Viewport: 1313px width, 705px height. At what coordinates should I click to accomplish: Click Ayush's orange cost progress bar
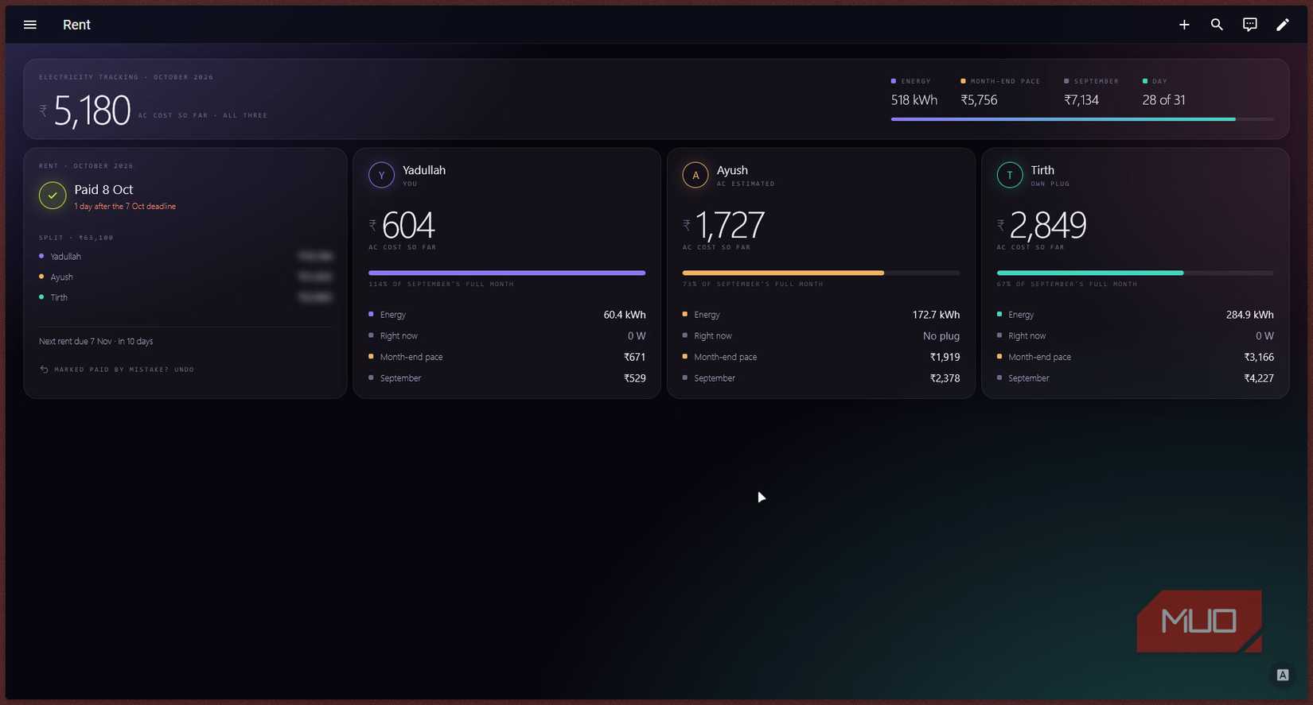point(821,273)
